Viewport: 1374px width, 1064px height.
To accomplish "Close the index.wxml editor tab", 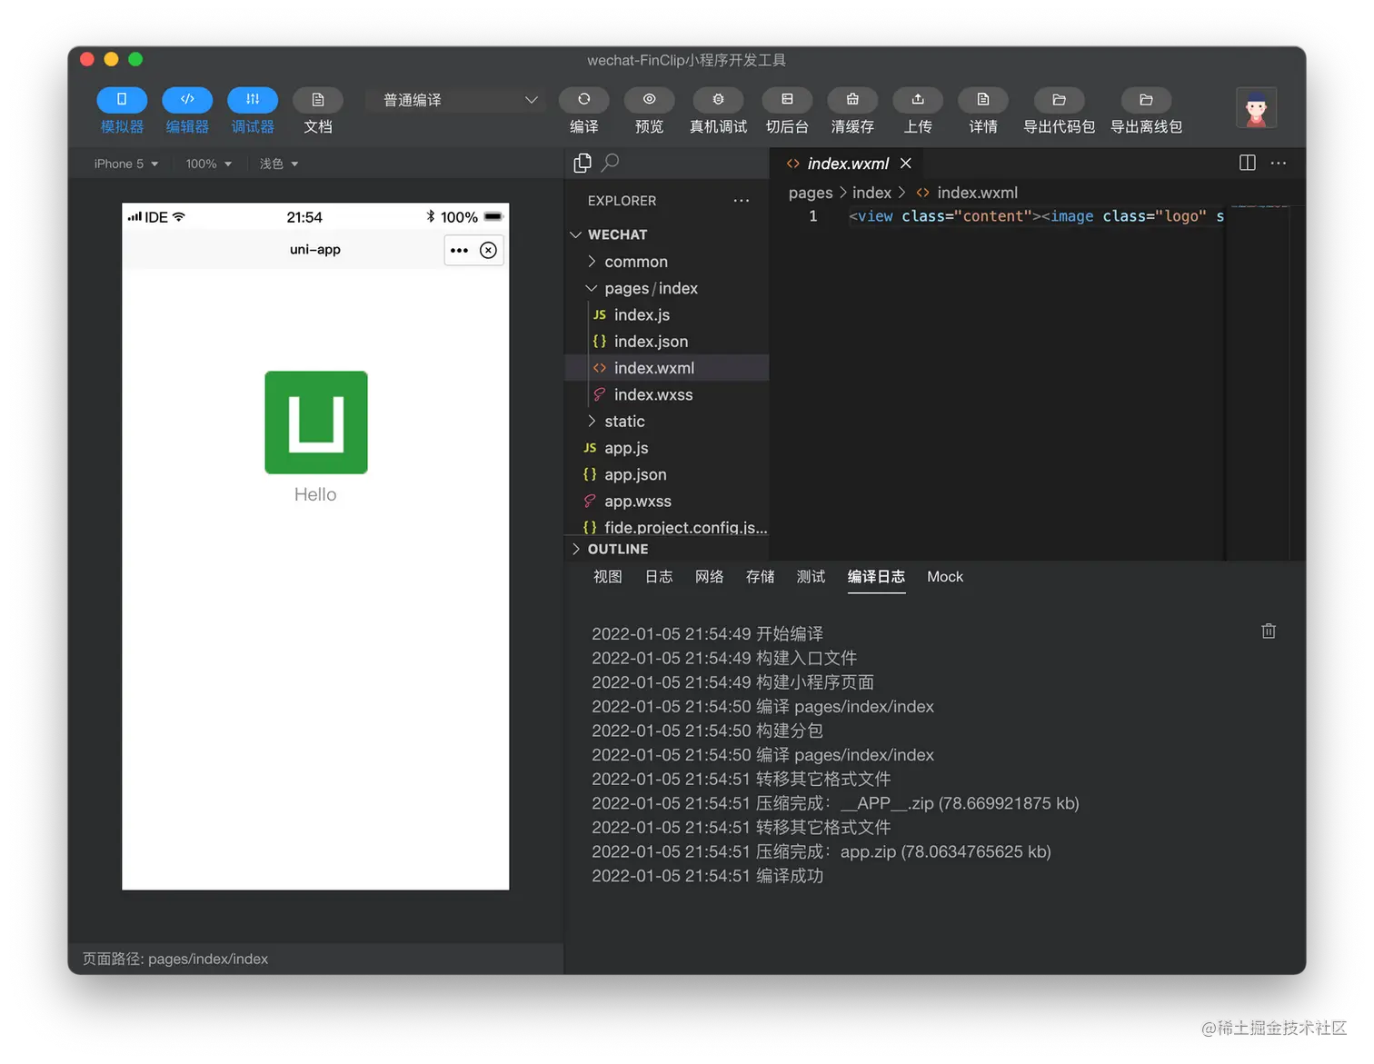I will tap(906, 164).
